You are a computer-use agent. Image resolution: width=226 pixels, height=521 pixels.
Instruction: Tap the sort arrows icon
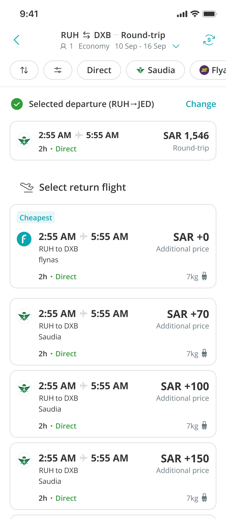pyautogui.click(x=24, y=70)
